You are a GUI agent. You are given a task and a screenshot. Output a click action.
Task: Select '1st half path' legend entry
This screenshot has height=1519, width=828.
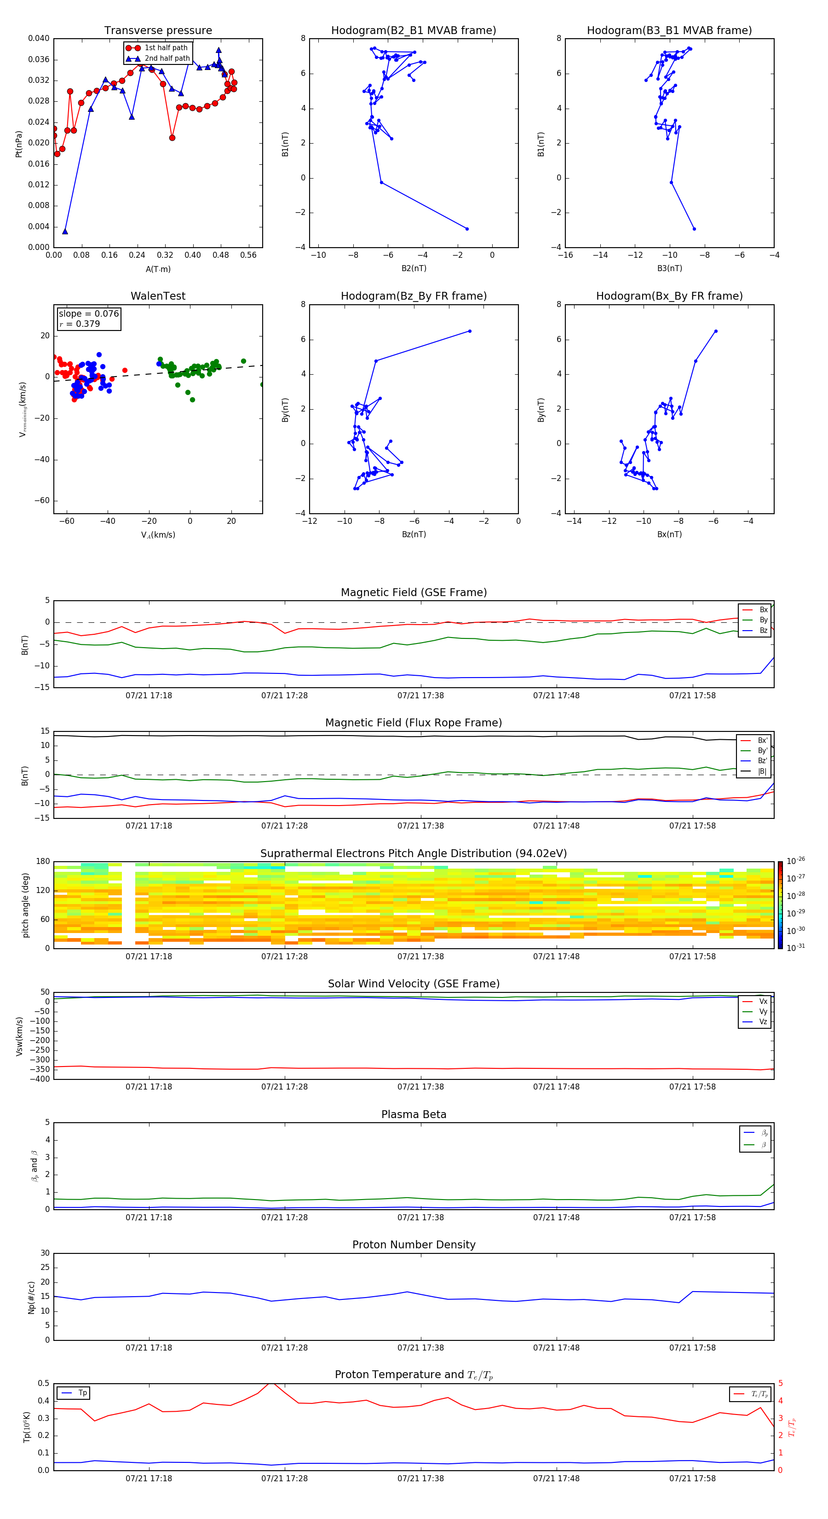click(x=157, y=48)
